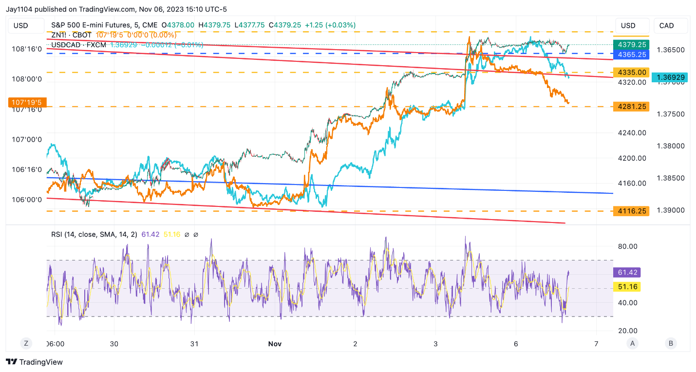This screenshot has height=372, width=696.
Task: Select the RSI indicator legend
Action: click(x=95, y=235)
